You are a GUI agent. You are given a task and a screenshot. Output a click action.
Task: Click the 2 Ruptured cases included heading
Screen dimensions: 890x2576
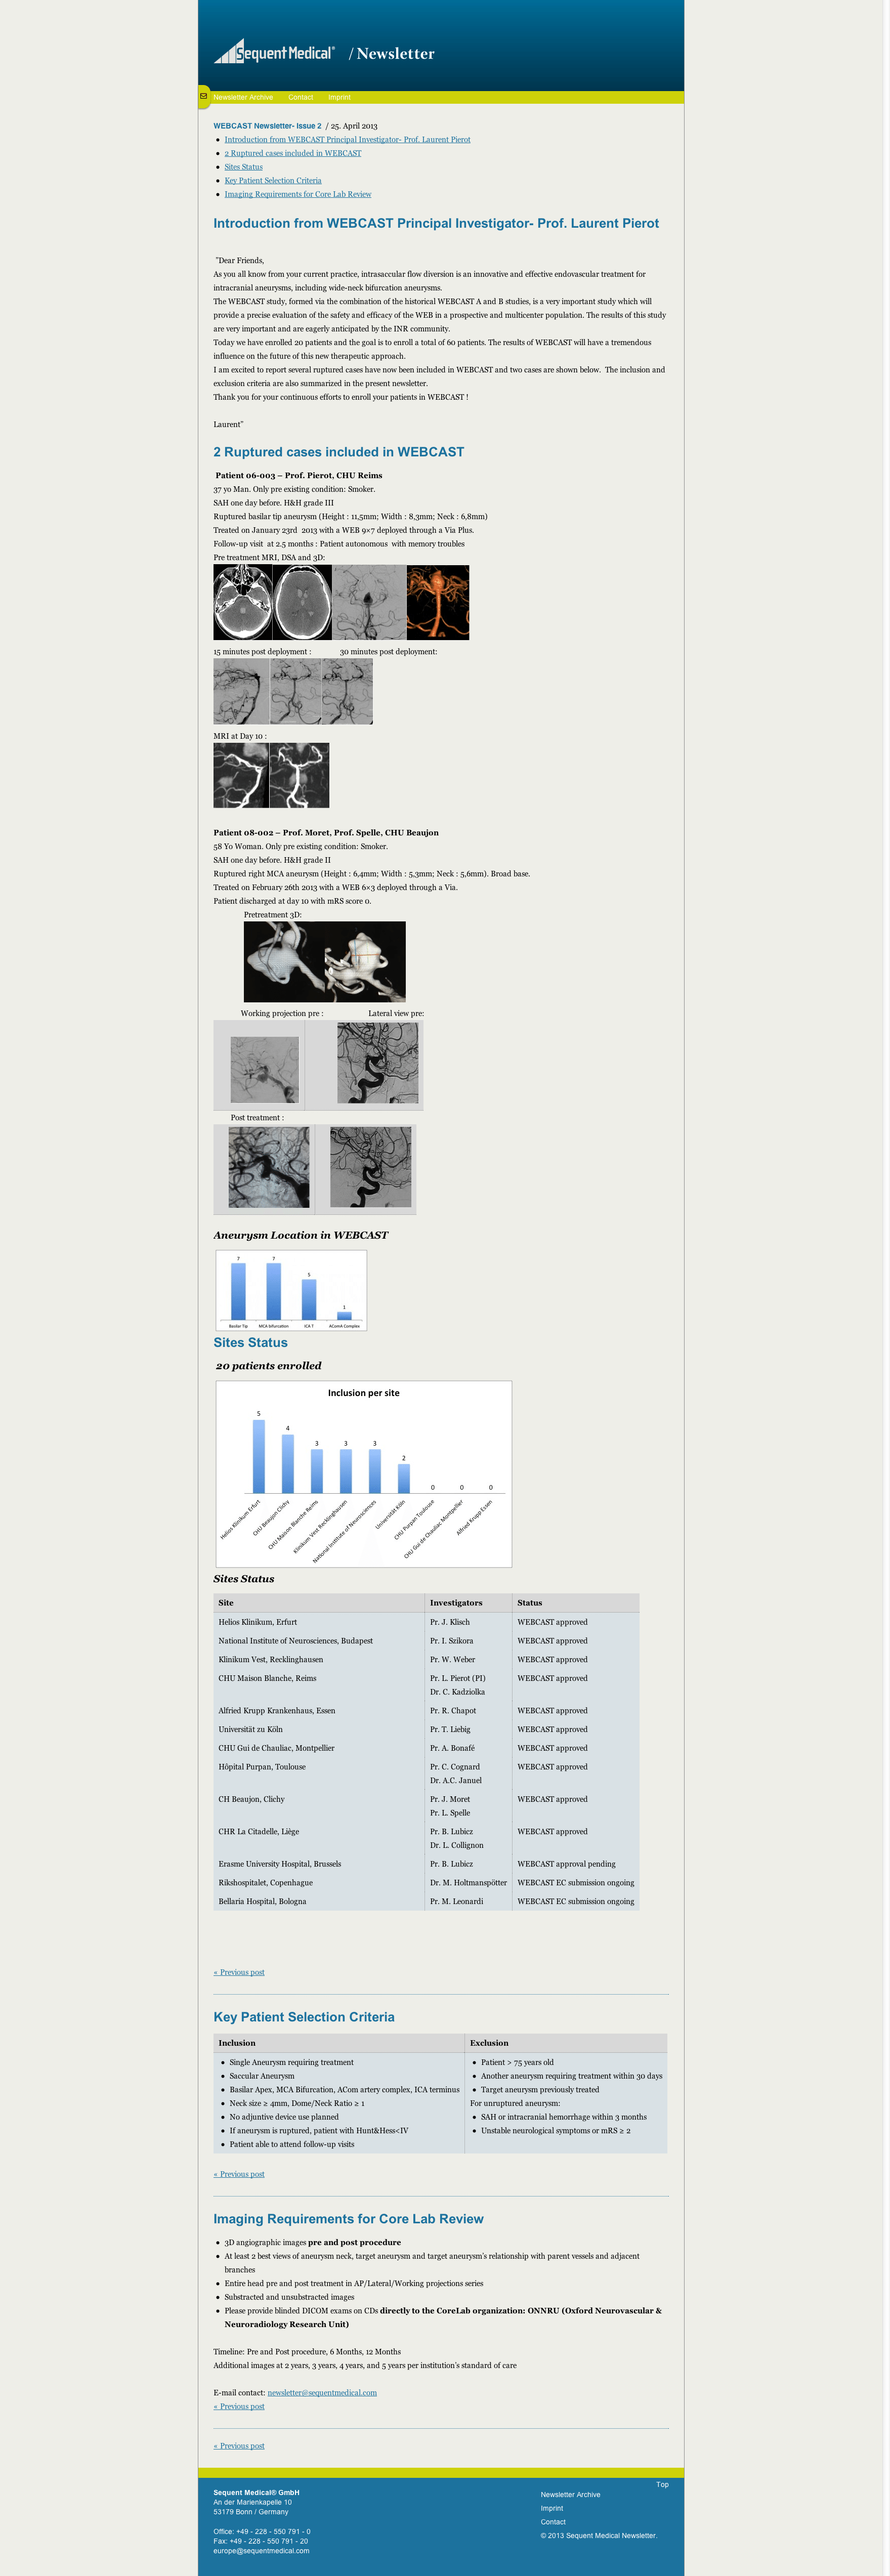[x=339, y=452]
